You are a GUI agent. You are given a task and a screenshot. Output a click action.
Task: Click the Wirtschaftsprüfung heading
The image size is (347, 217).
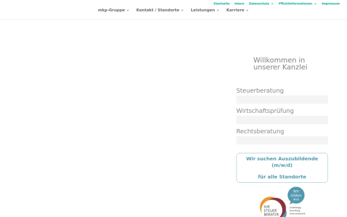pos(265,111)
